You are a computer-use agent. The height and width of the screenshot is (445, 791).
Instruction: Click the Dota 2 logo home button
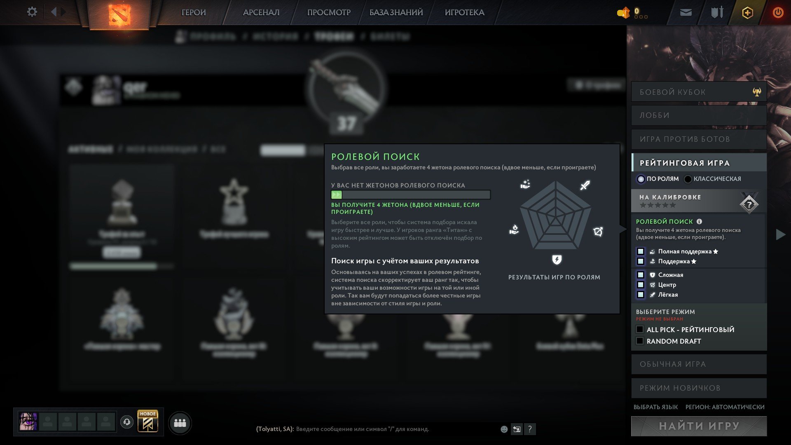click(119, 14)
